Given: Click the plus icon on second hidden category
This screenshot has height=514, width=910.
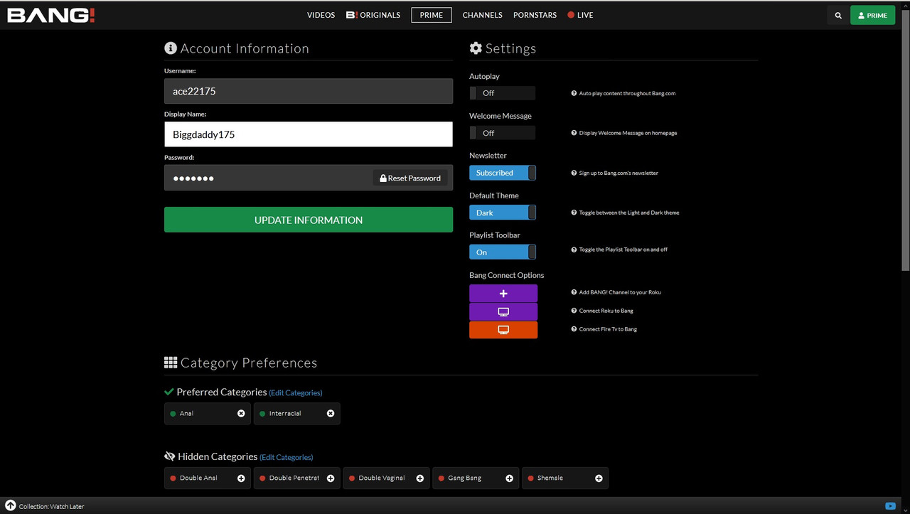Looking at the screenshot, I should 331,478.
